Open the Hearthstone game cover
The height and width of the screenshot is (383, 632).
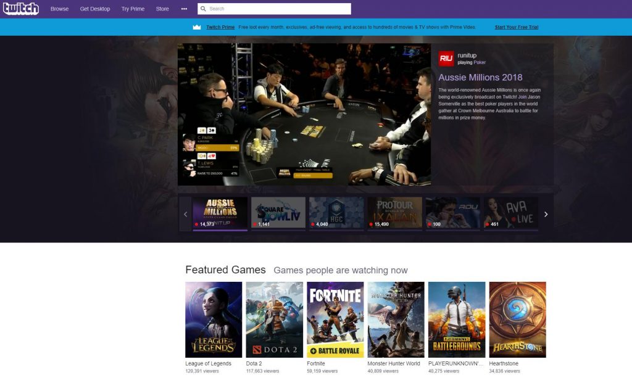[x=518, y=319]
